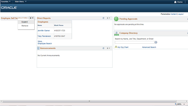Click the Employee Search link
Screen dimensions: 188x106
point(45,44)
